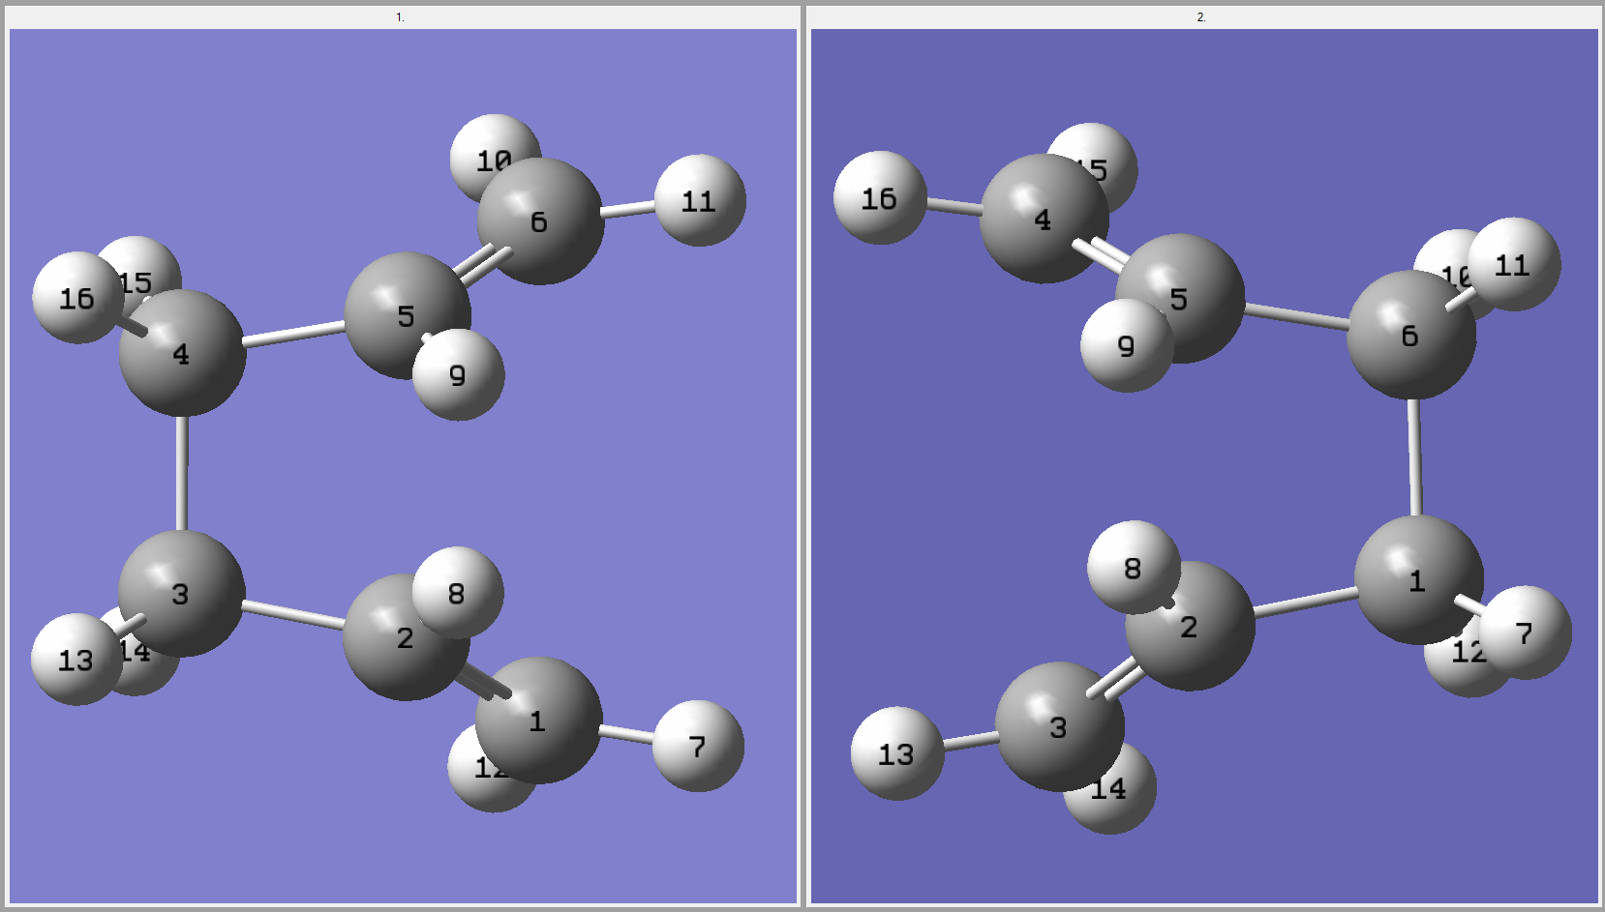
Task: Click hydrogen atom 8 in pane 2
Action: [x=1132, y=568]
